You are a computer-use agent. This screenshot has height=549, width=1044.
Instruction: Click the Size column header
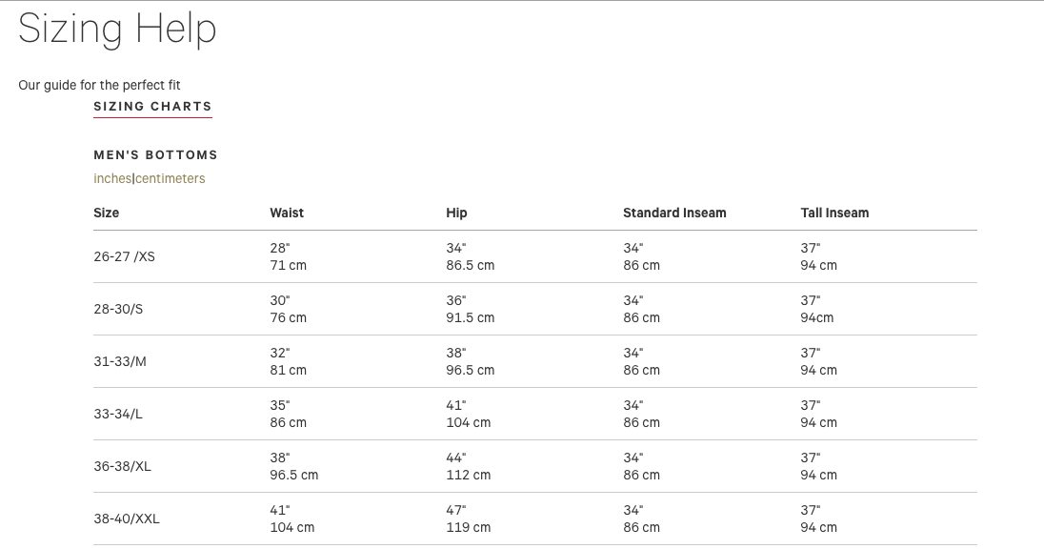(107, 213)
